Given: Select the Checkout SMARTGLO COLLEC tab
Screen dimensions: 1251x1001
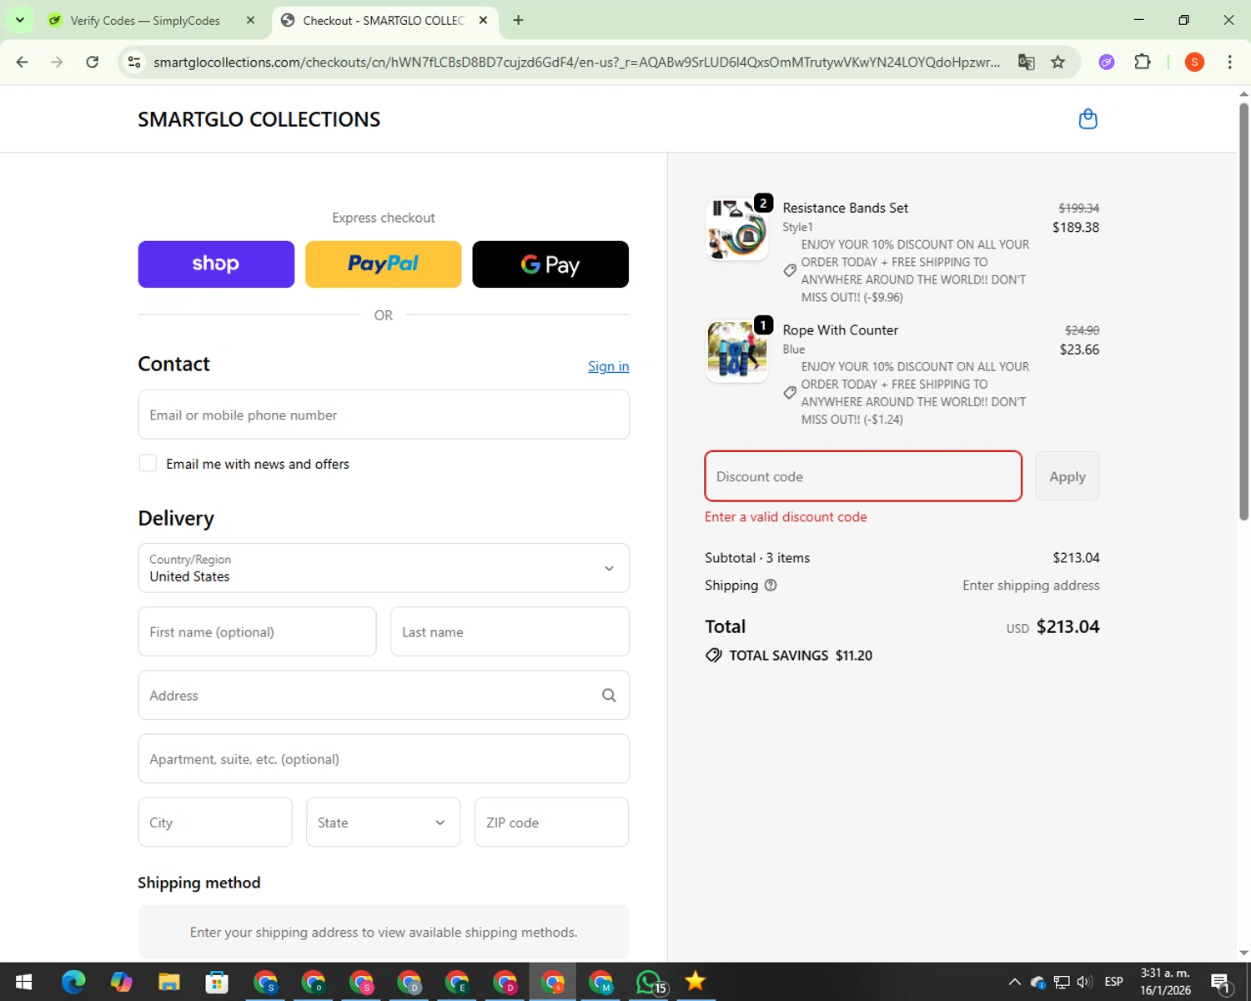Looking at the screenshot, I should tap(384, 20).
